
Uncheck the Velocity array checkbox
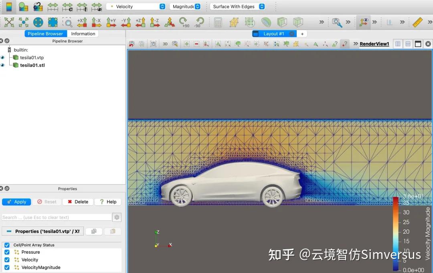click(7, 260)
